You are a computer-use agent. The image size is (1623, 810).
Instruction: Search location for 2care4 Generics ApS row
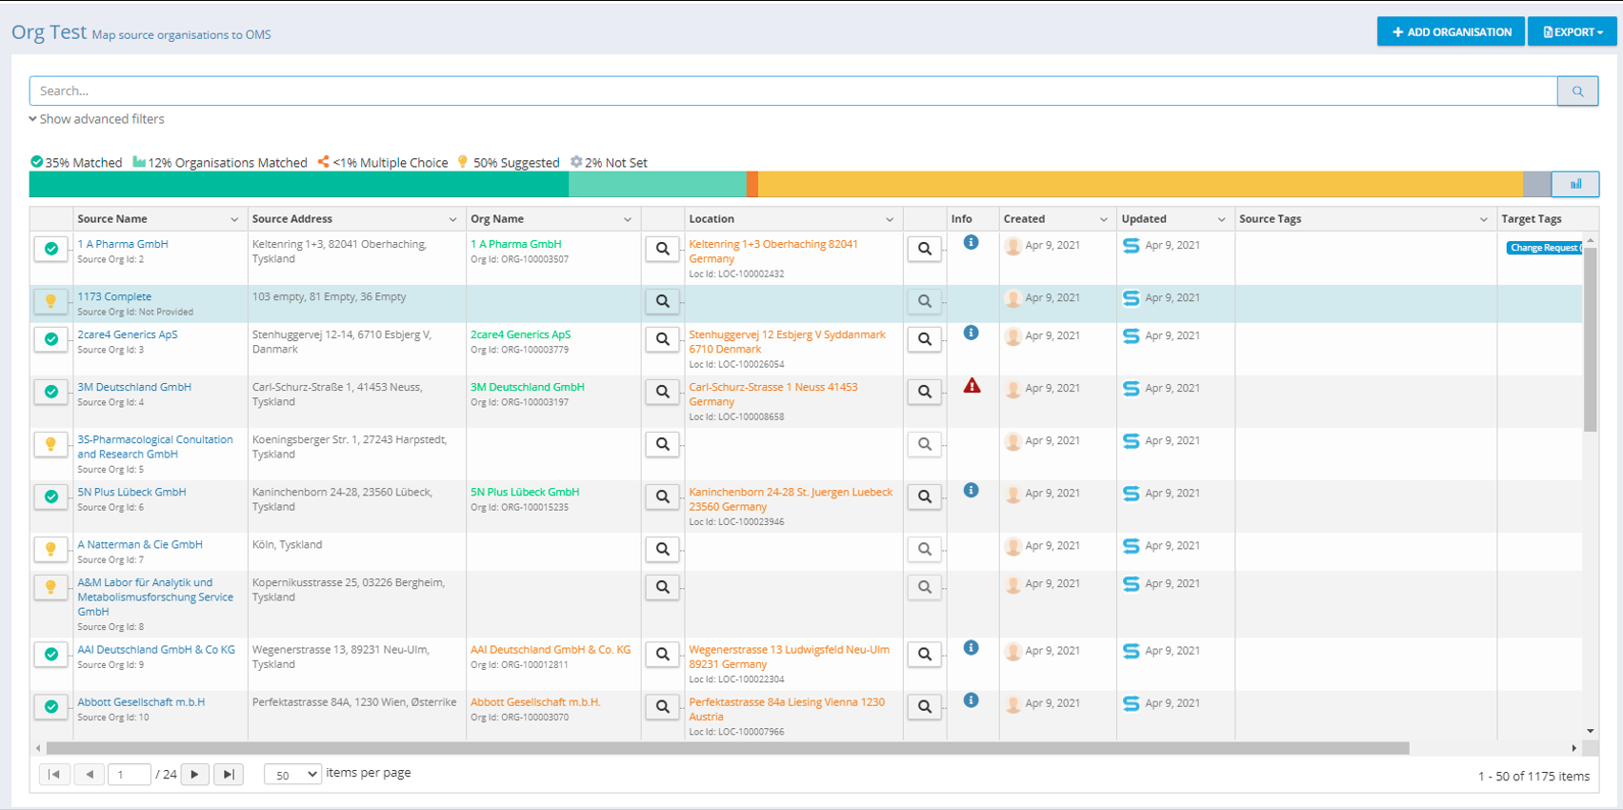point(924,339)
